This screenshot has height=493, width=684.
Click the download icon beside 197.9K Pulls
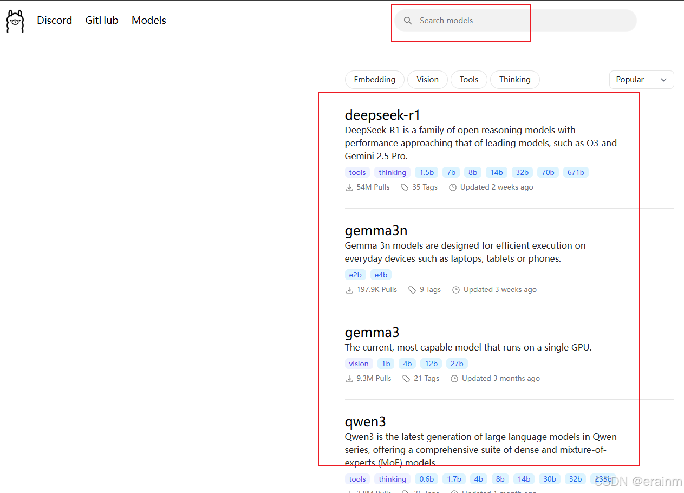349,290
